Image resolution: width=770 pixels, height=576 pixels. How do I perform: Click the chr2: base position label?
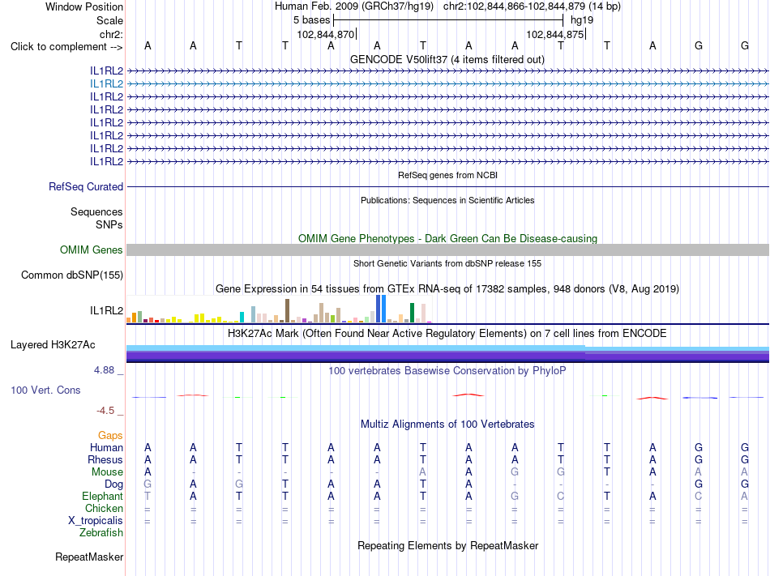click(x=111, y=34)
